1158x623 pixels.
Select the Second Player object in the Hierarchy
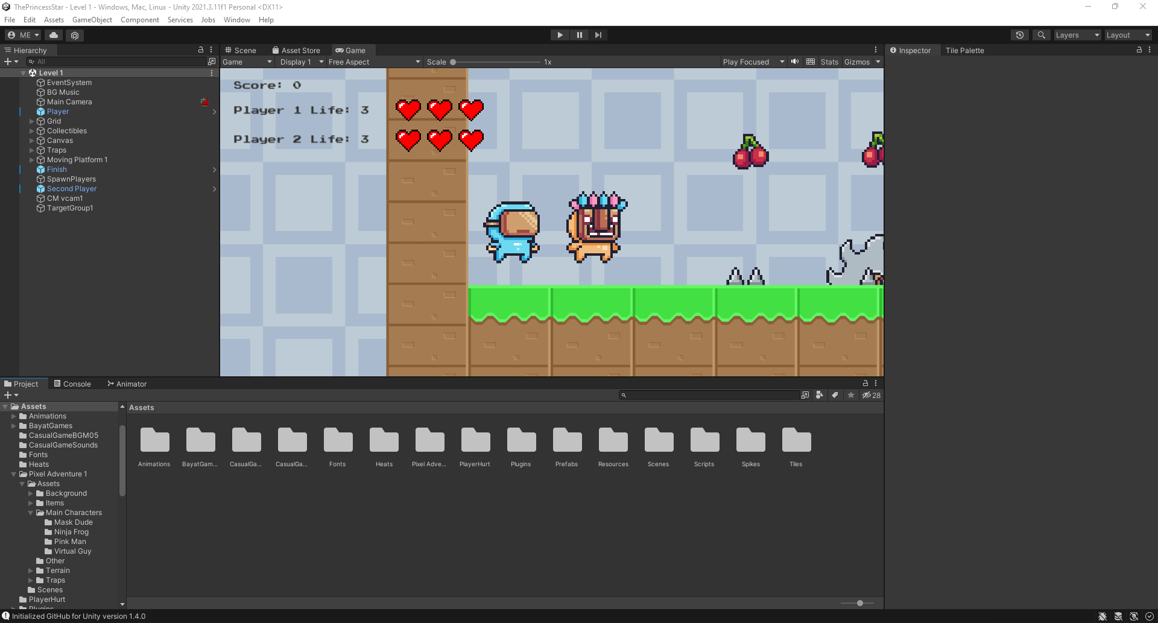pyautogui.click(x=72, y=189)
